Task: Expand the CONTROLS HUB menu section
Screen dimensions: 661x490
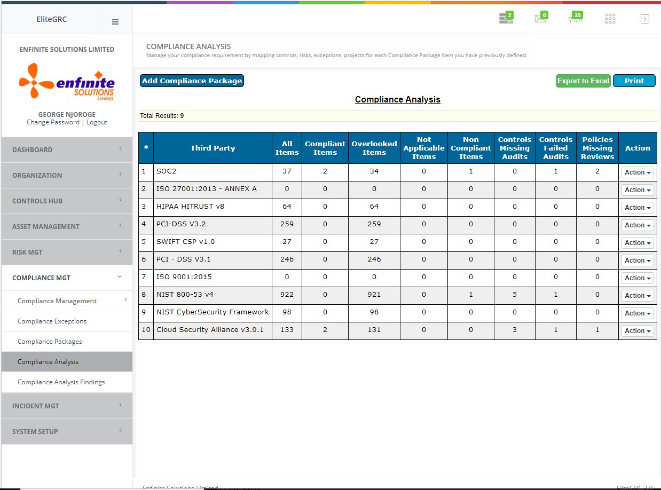Action: click(67, 201)
